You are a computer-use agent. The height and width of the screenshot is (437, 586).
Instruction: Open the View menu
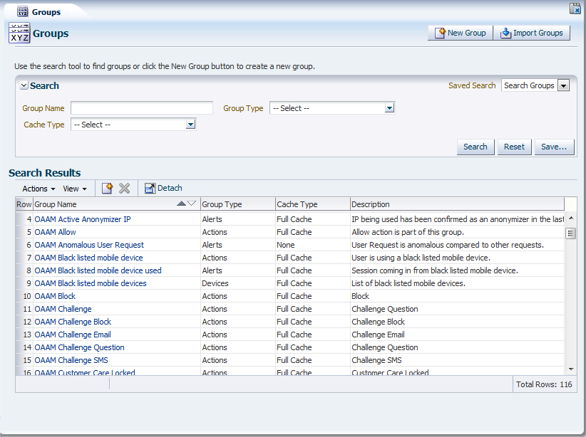(x=75, y=189)
